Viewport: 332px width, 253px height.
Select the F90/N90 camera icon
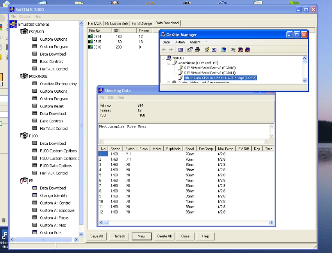click(24, 31)
